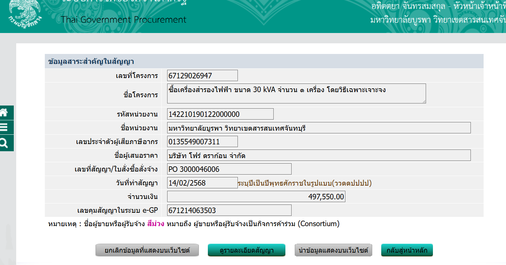Click the Home icon in left sidebar
Viewport: 506px width, 265px height.
[4, 113]
